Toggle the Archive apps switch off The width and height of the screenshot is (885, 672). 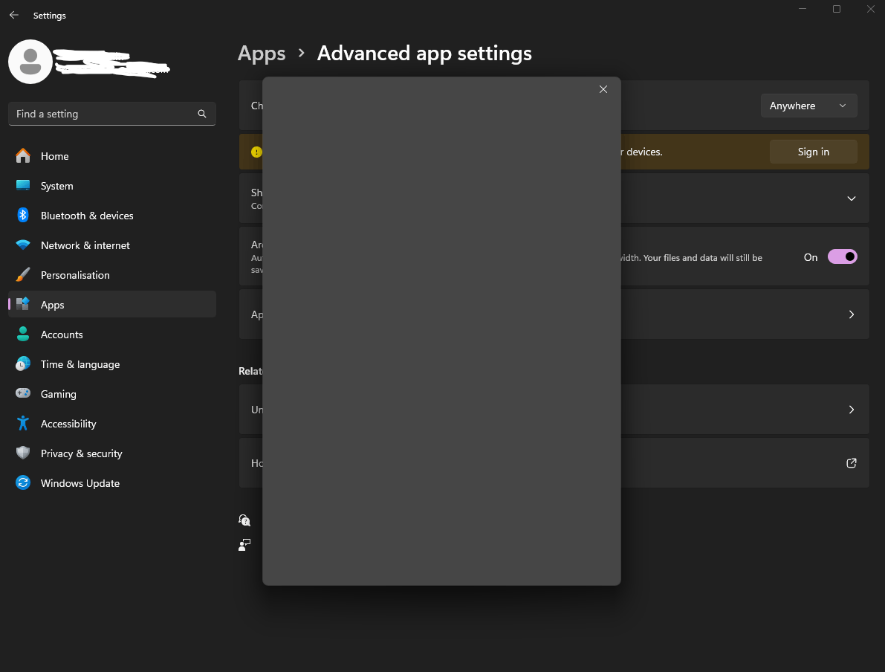[x=842, y=257]
